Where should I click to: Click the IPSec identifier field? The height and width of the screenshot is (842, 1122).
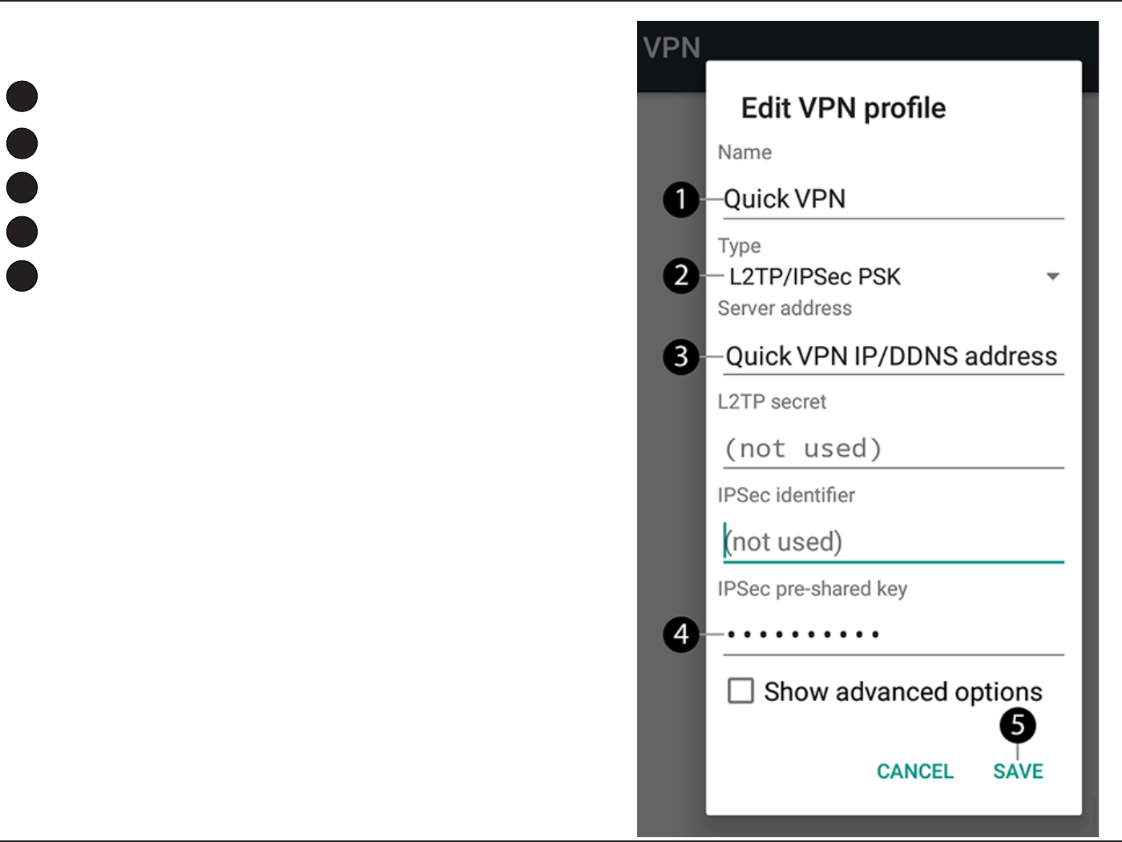(894, 542)
